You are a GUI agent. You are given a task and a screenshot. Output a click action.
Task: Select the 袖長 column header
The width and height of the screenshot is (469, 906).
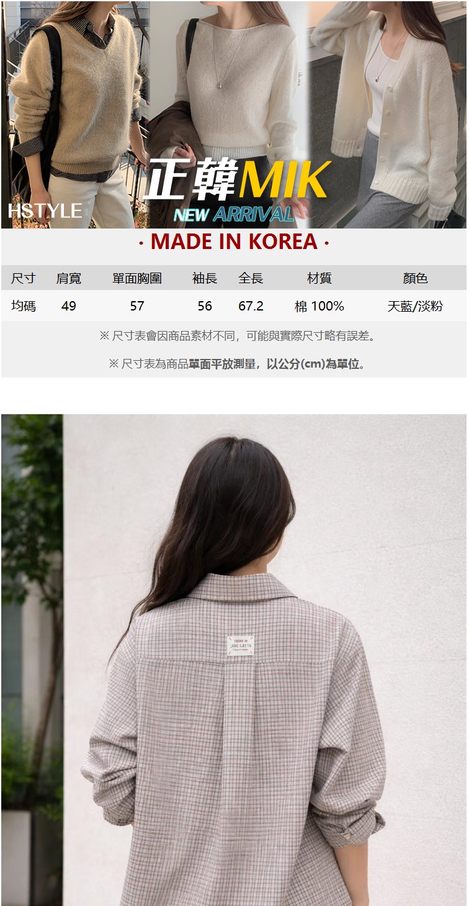(x=205, y=278)
